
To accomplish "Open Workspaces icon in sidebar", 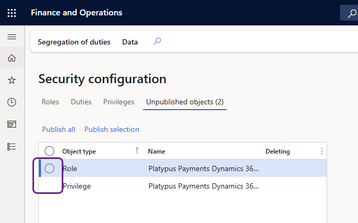I will (12, 124).
